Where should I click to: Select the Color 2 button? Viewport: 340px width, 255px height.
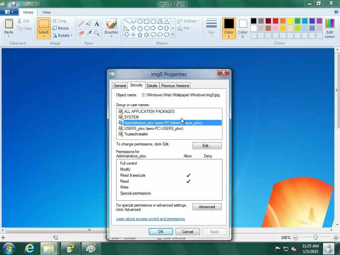coord(243,29)
